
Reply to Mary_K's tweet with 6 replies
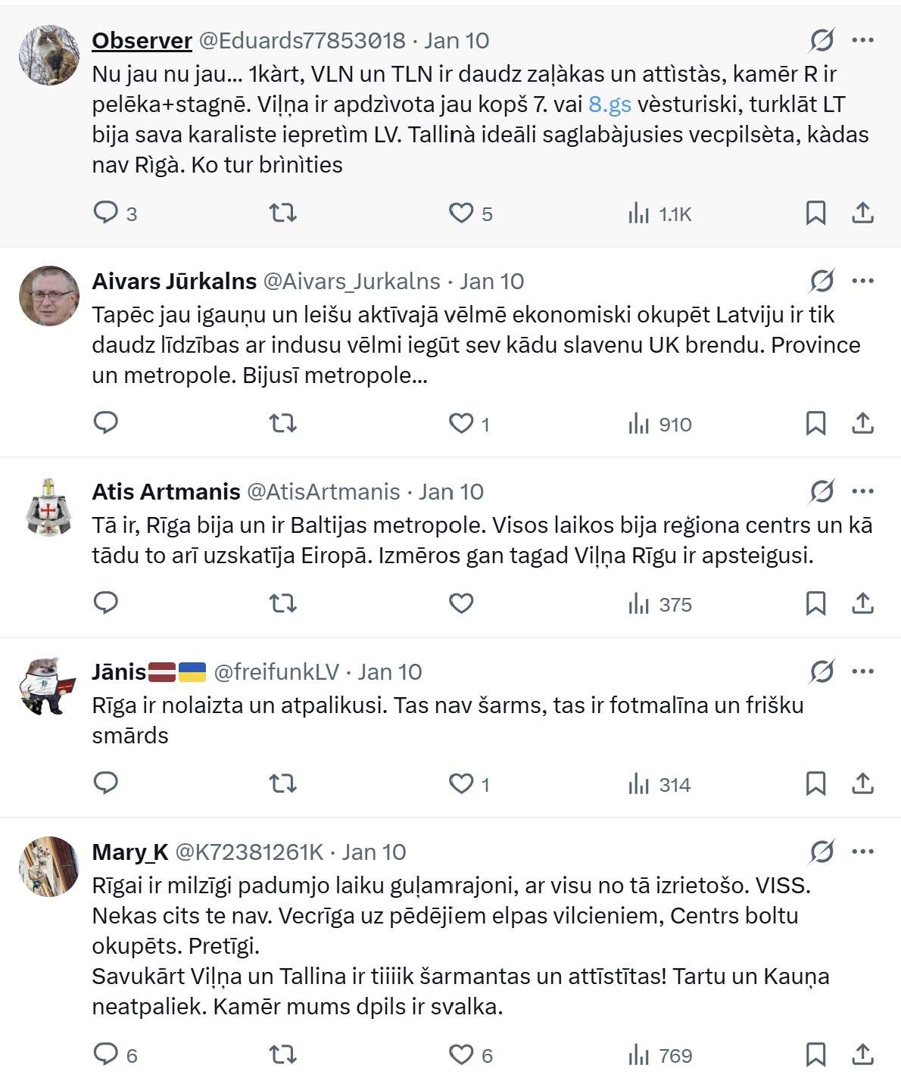coord(105,1054)
